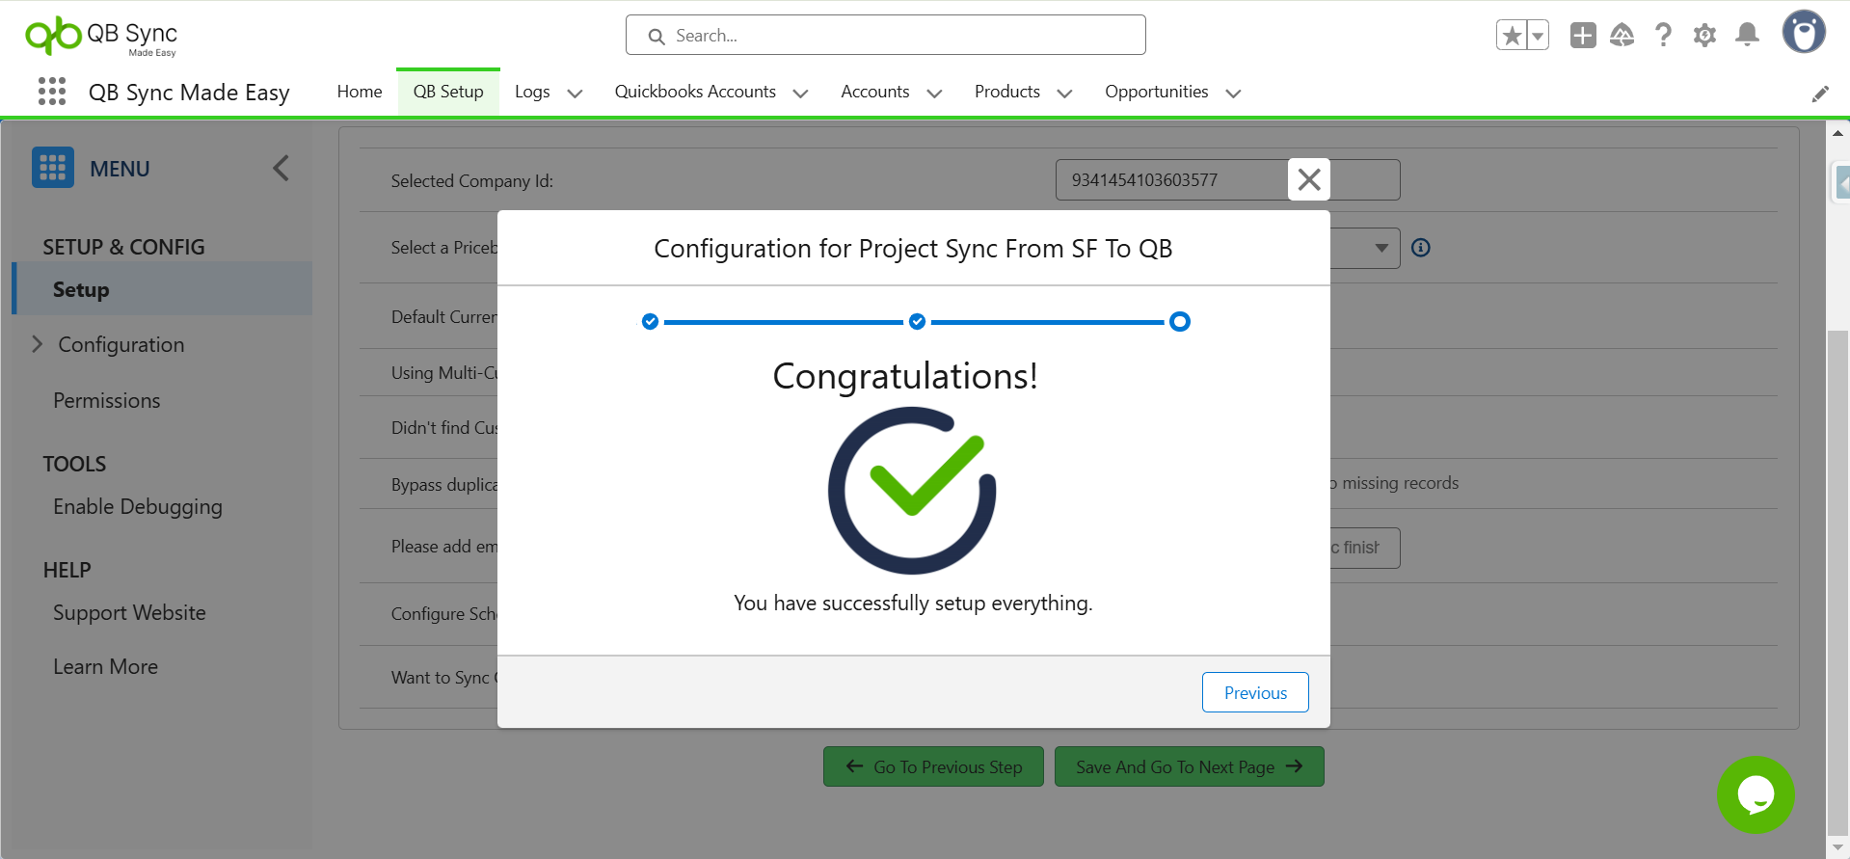The width and height of the screenshot is (1850, 859).
Task: Click the second completed progress step
Action: click(x=917, y=321)
